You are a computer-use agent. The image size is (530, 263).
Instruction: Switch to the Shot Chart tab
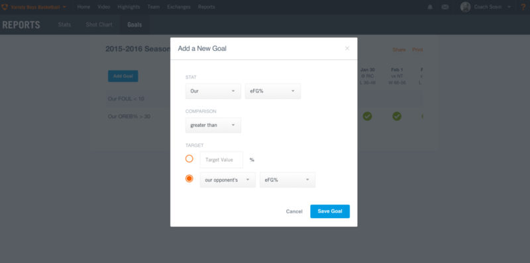tap(99, 24)
